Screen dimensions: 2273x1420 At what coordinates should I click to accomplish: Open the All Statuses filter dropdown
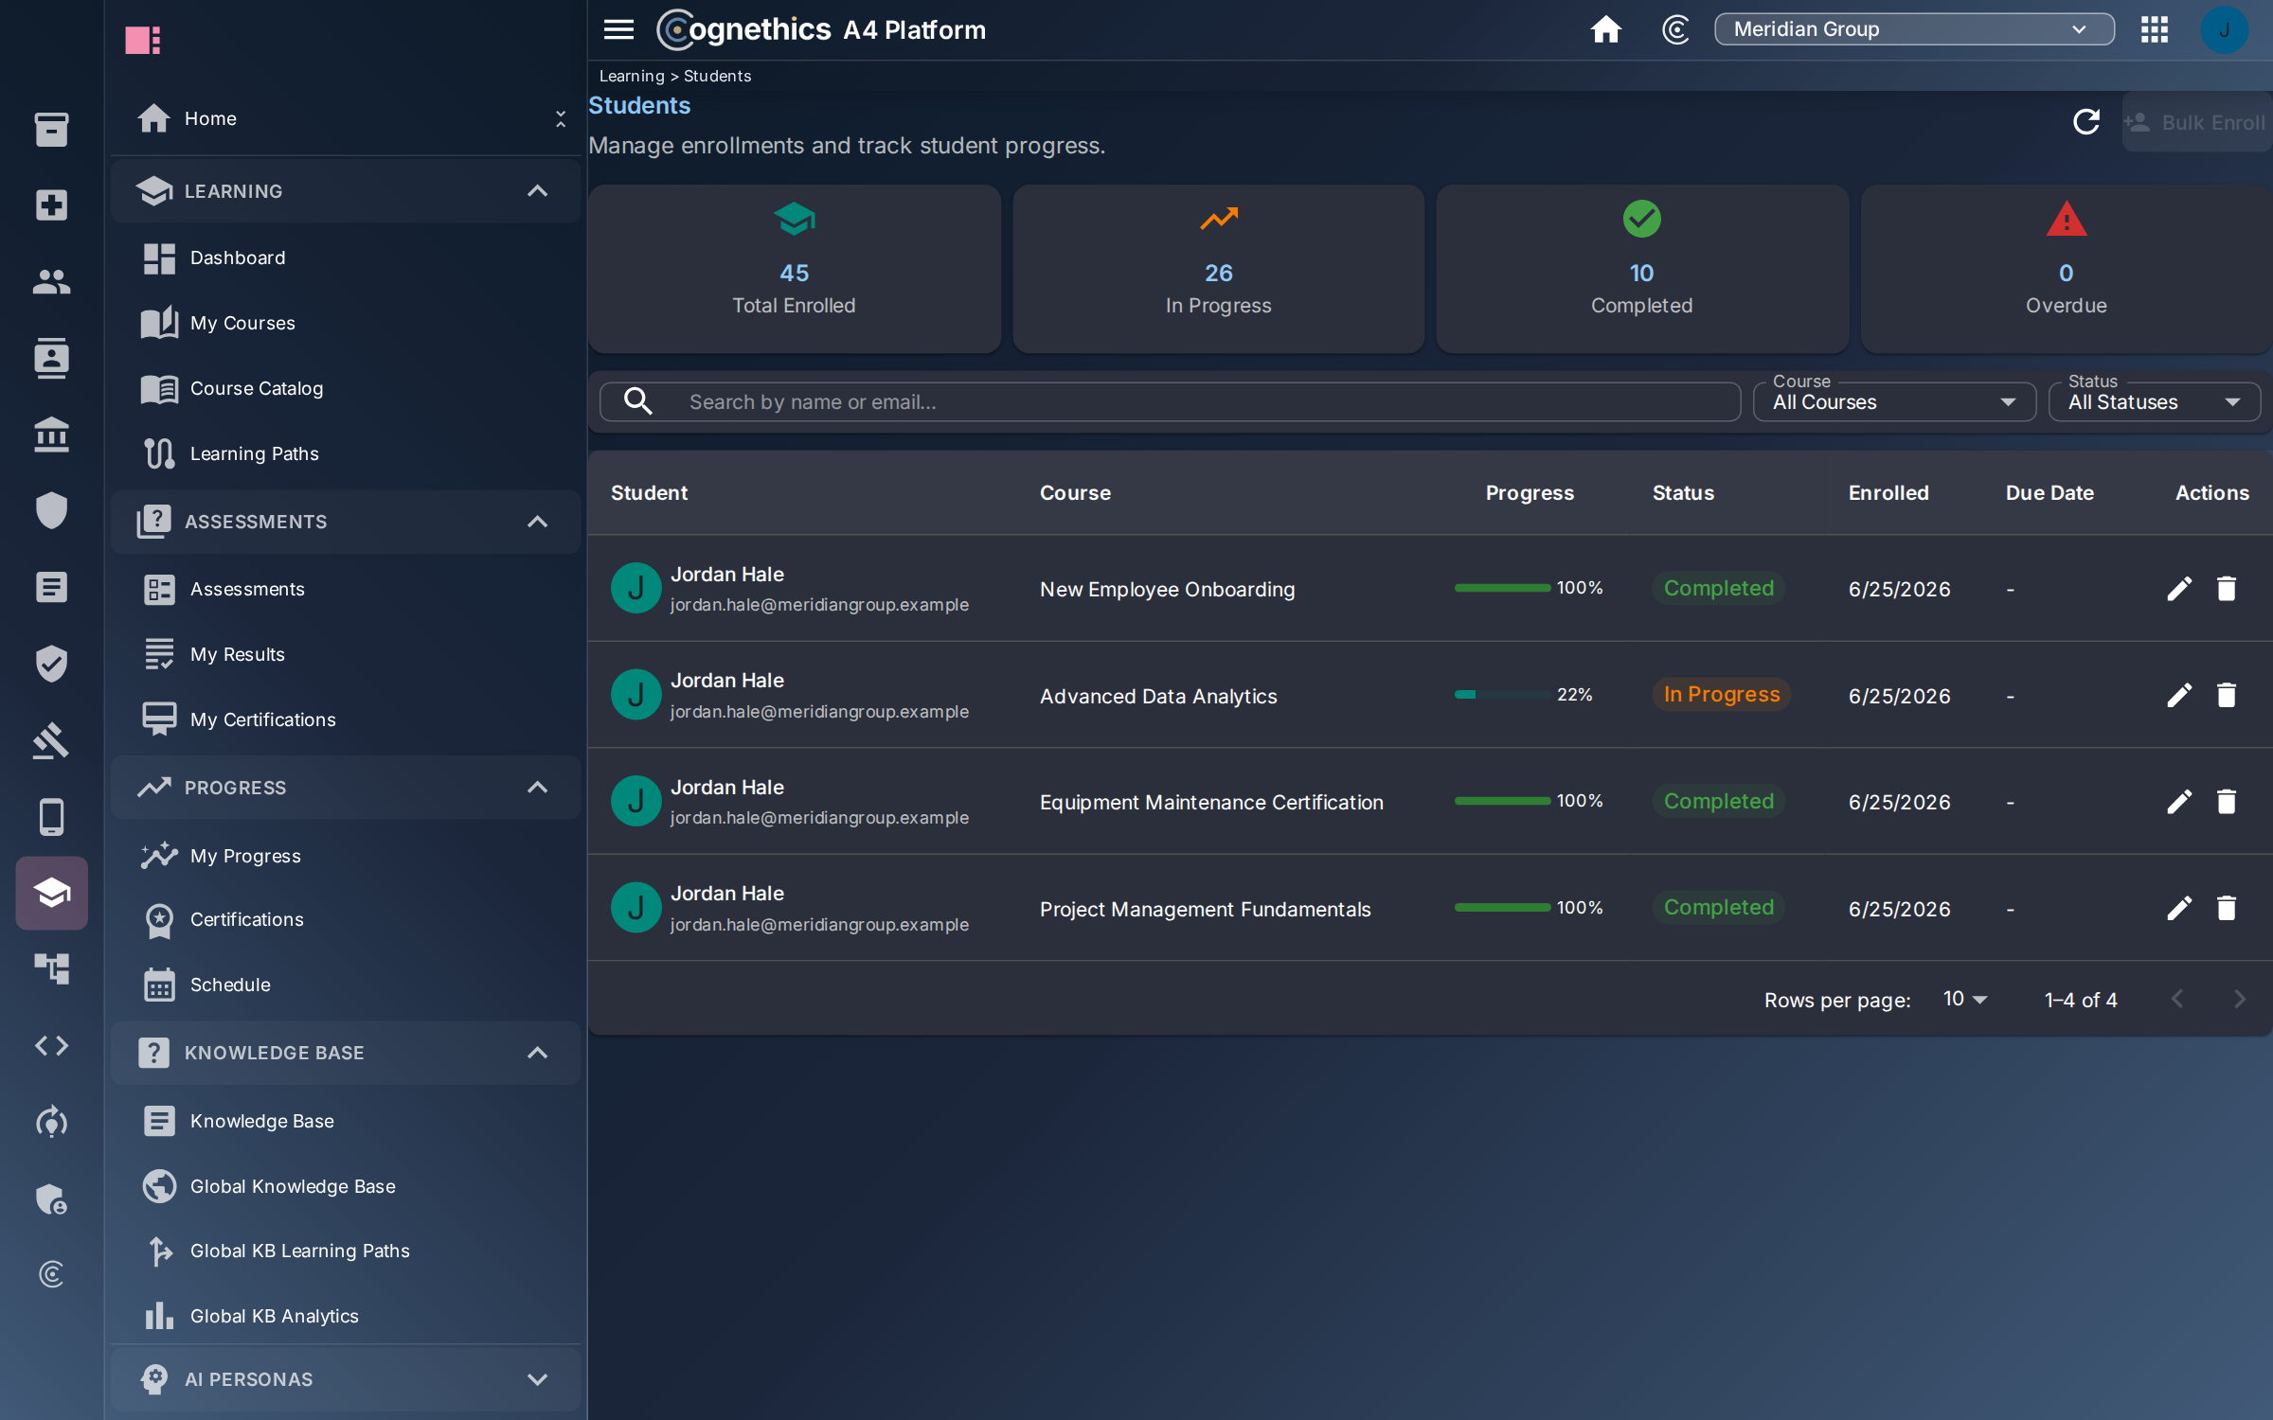click(x=2154, y=402)
